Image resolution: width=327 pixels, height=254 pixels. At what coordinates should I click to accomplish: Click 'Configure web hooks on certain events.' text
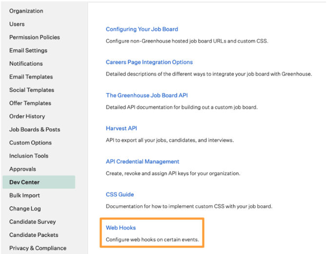(x=152, y=240)
